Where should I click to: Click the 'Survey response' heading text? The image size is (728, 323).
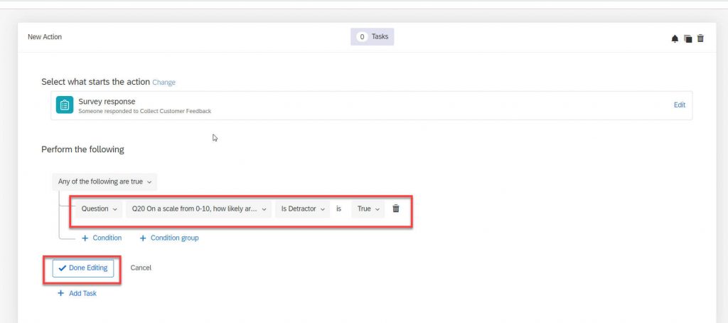pyautogui.click(x=107, y=101)
